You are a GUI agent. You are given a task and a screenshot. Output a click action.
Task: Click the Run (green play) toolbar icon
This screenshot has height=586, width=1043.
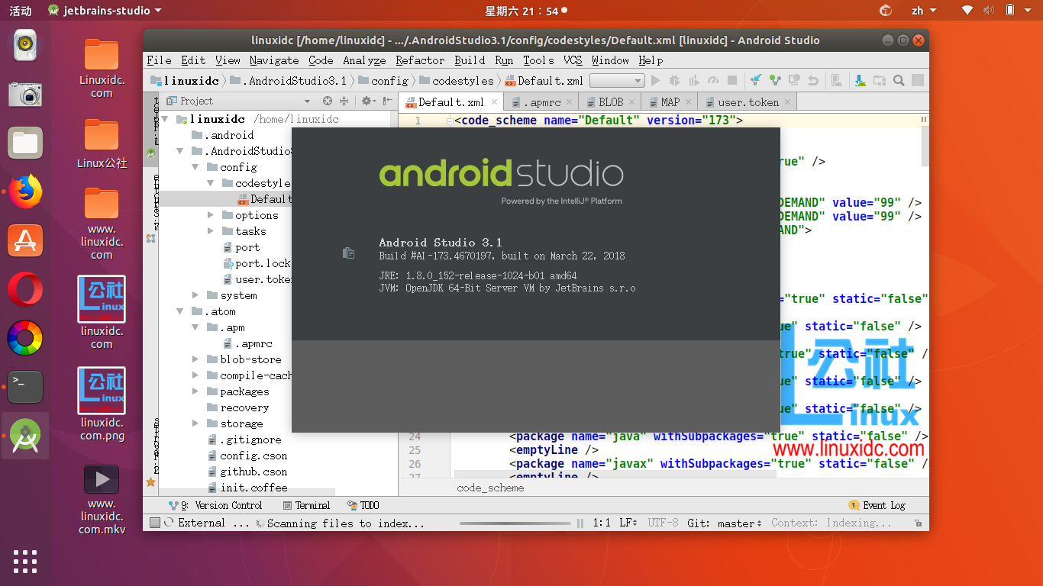coord(656,80)
